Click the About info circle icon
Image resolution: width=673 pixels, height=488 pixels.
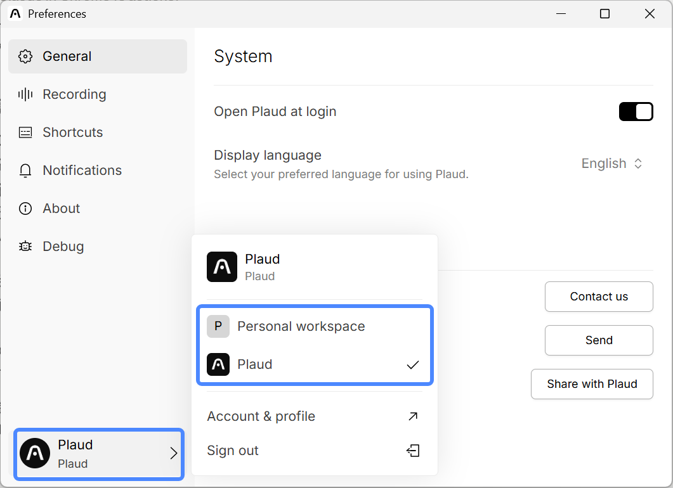(x=25, y=209)
